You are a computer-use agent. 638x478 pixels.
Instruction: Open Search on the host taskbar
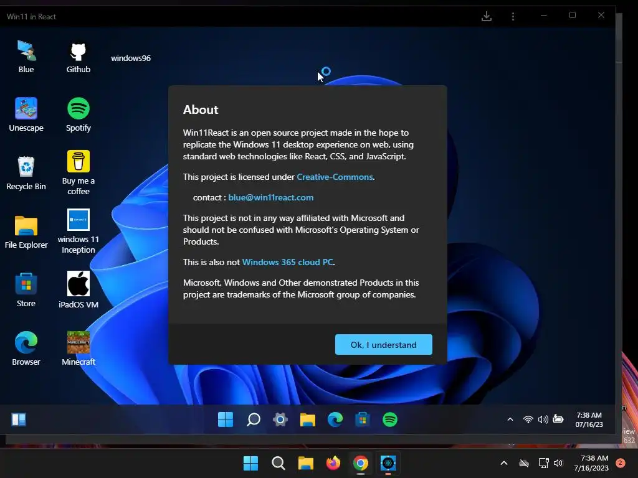tap(279, 463)
